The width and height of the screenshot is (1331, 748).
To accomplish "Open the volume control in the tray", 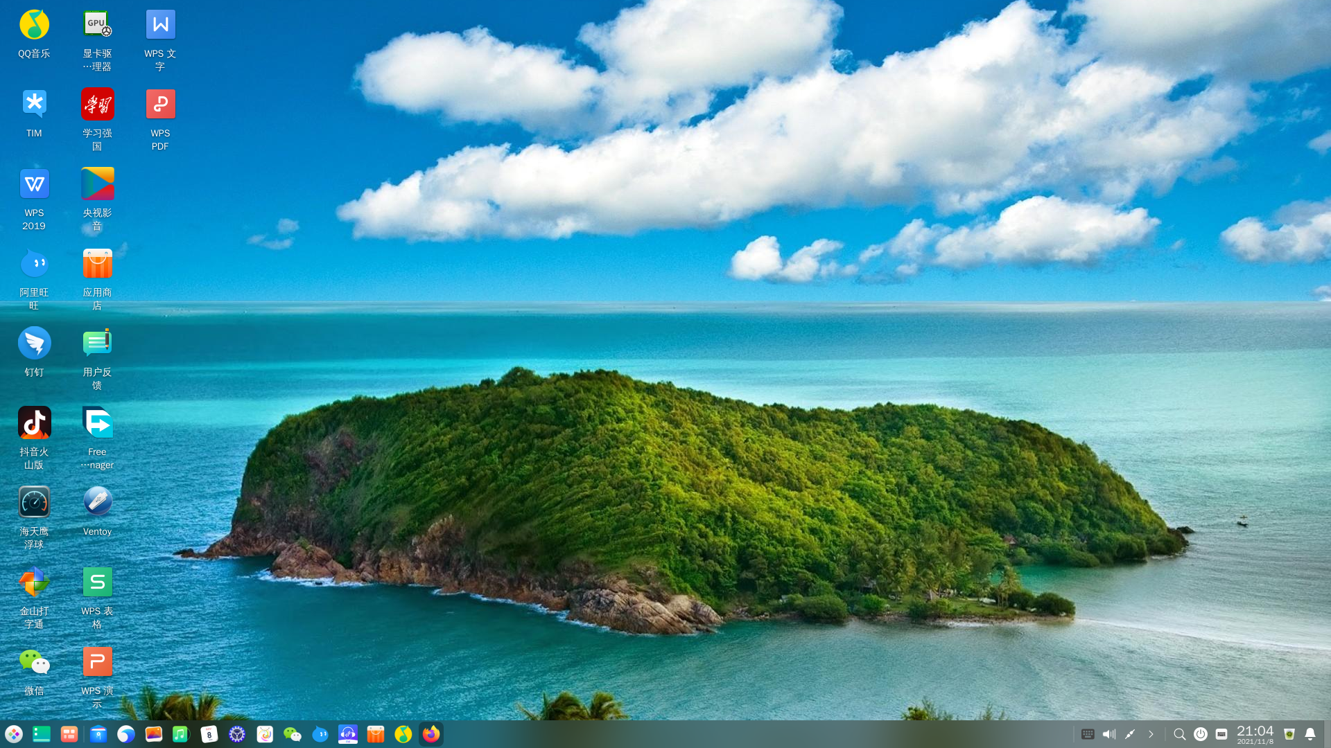I will coord(1109,734).
